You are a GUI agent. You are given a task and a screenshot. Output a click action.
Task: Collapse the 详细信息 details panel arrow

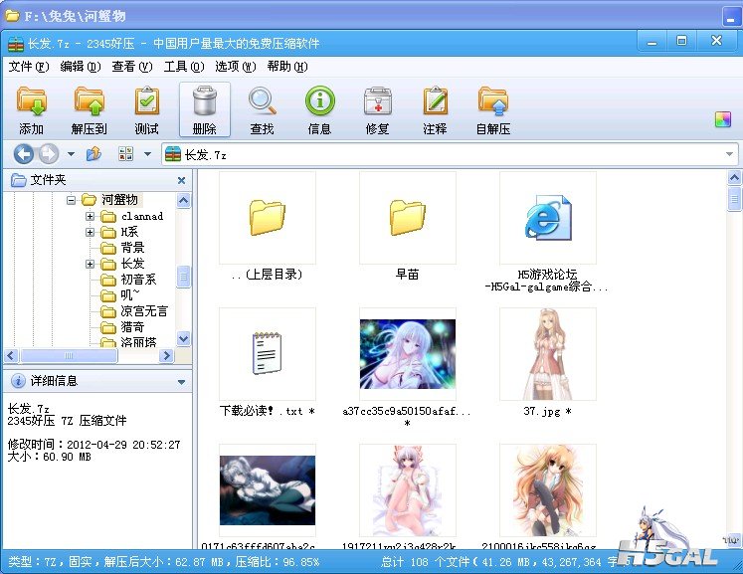coord(181,382)
